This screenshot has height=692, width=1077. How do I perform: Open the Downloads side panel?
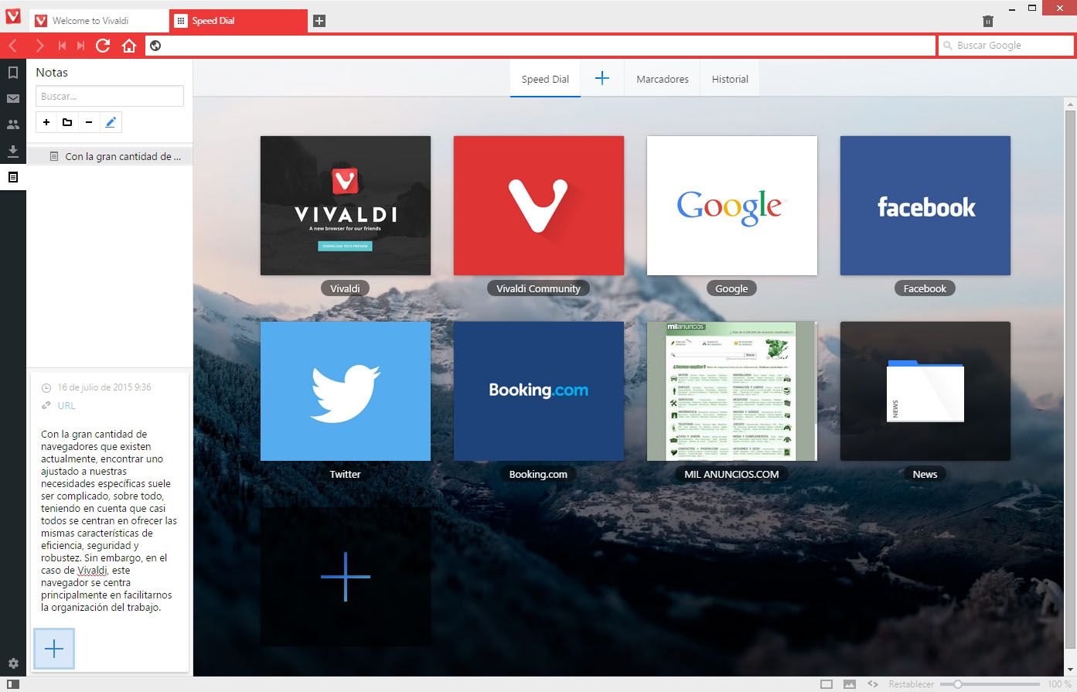pyautogui.click(x=13, y=151)
